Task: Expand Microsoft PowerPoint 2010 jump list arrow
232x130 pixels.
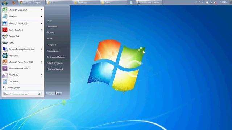Action: click(x=41, y=62)
